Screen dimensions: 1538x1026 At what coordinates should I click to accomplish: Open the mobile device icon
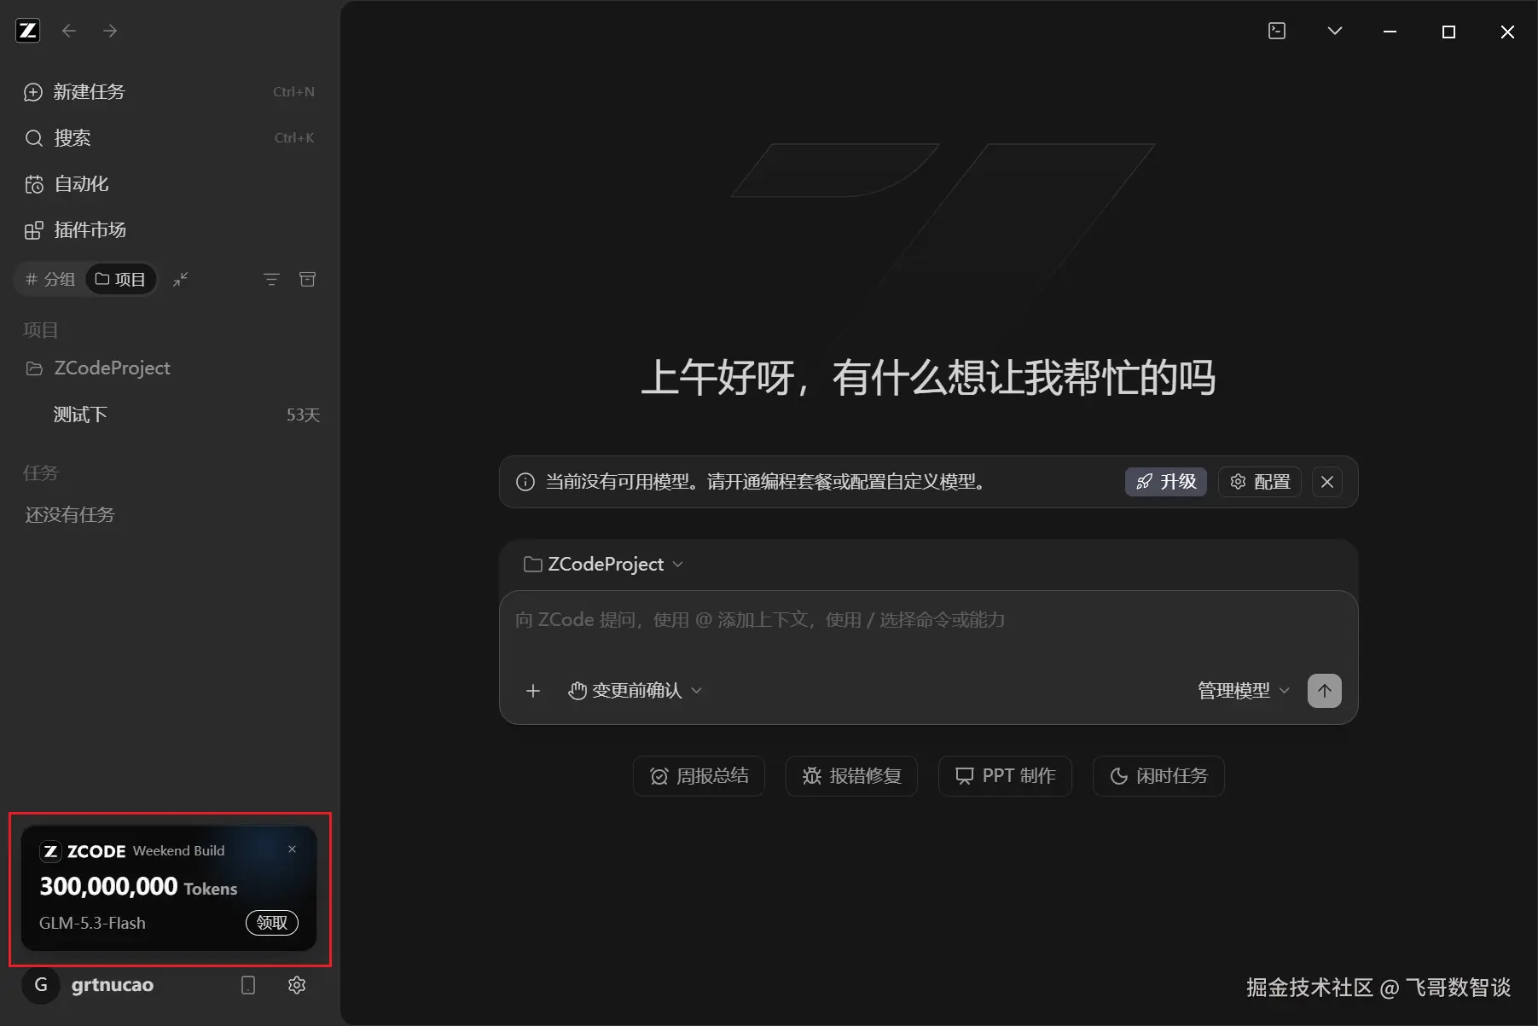pos(248,985)
